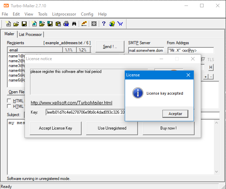
Task: Switch to the Mailer tab
Action: (x=9, y=34)
